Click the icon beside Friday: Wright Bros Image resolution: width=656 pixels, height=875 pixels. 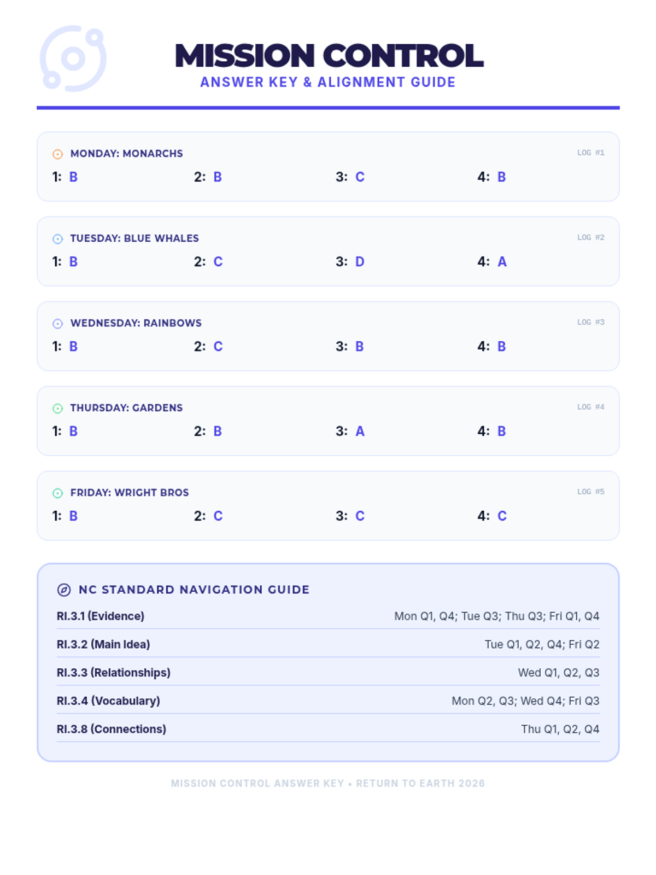coord(57,493)
